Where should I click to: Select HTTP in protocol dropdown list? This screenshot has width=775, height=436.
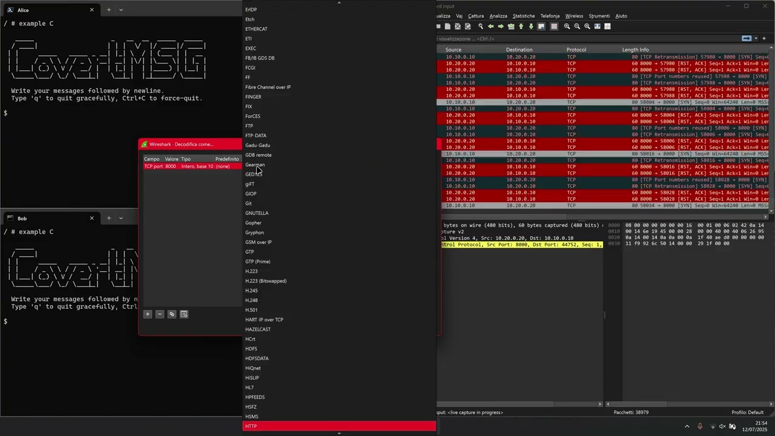tap(339, 426)
